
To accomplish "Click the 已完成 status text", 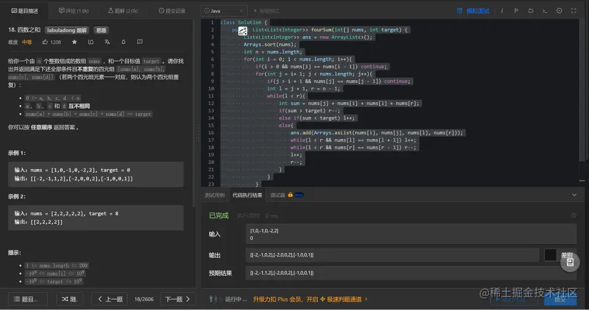I will click(x=218, y=216).
